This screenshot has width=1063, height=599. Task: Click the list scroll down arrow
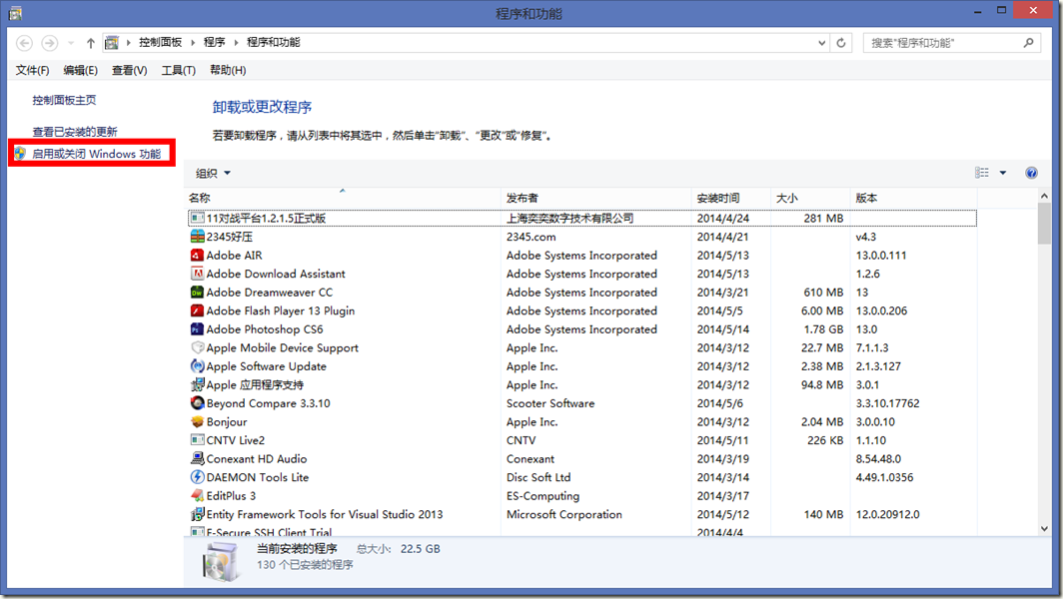pos(1044,528)
